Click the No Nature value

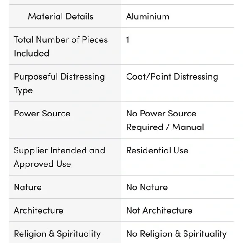[147, 187]
